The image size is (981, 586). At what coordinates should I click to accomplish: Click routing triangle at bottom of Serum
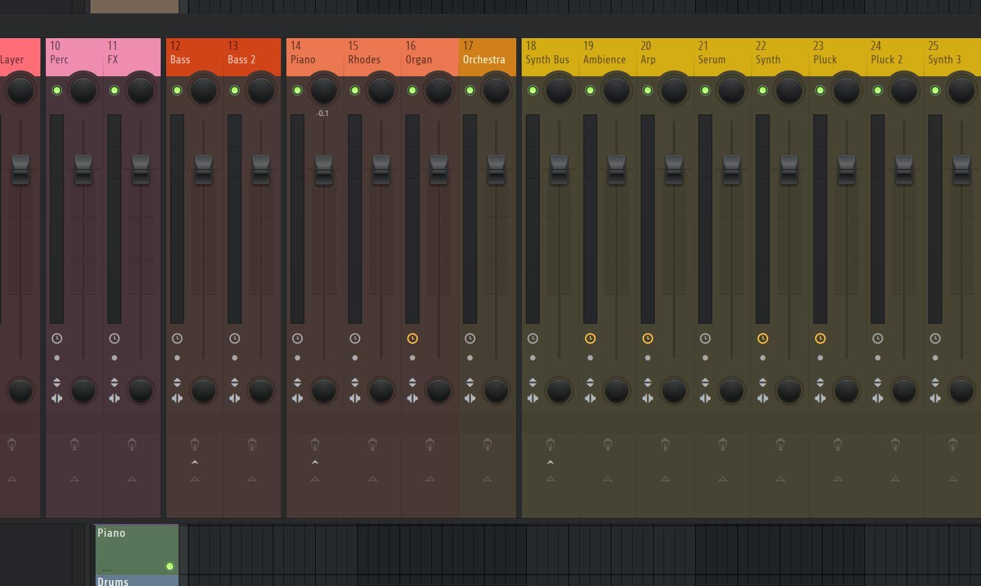tap(723, 479)
